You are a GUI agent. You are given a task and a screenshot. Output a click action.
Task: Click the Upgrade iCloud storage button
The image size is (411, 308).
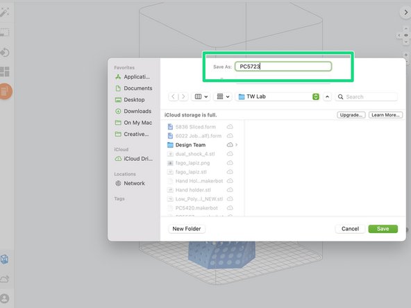click(x=351, y=115)
